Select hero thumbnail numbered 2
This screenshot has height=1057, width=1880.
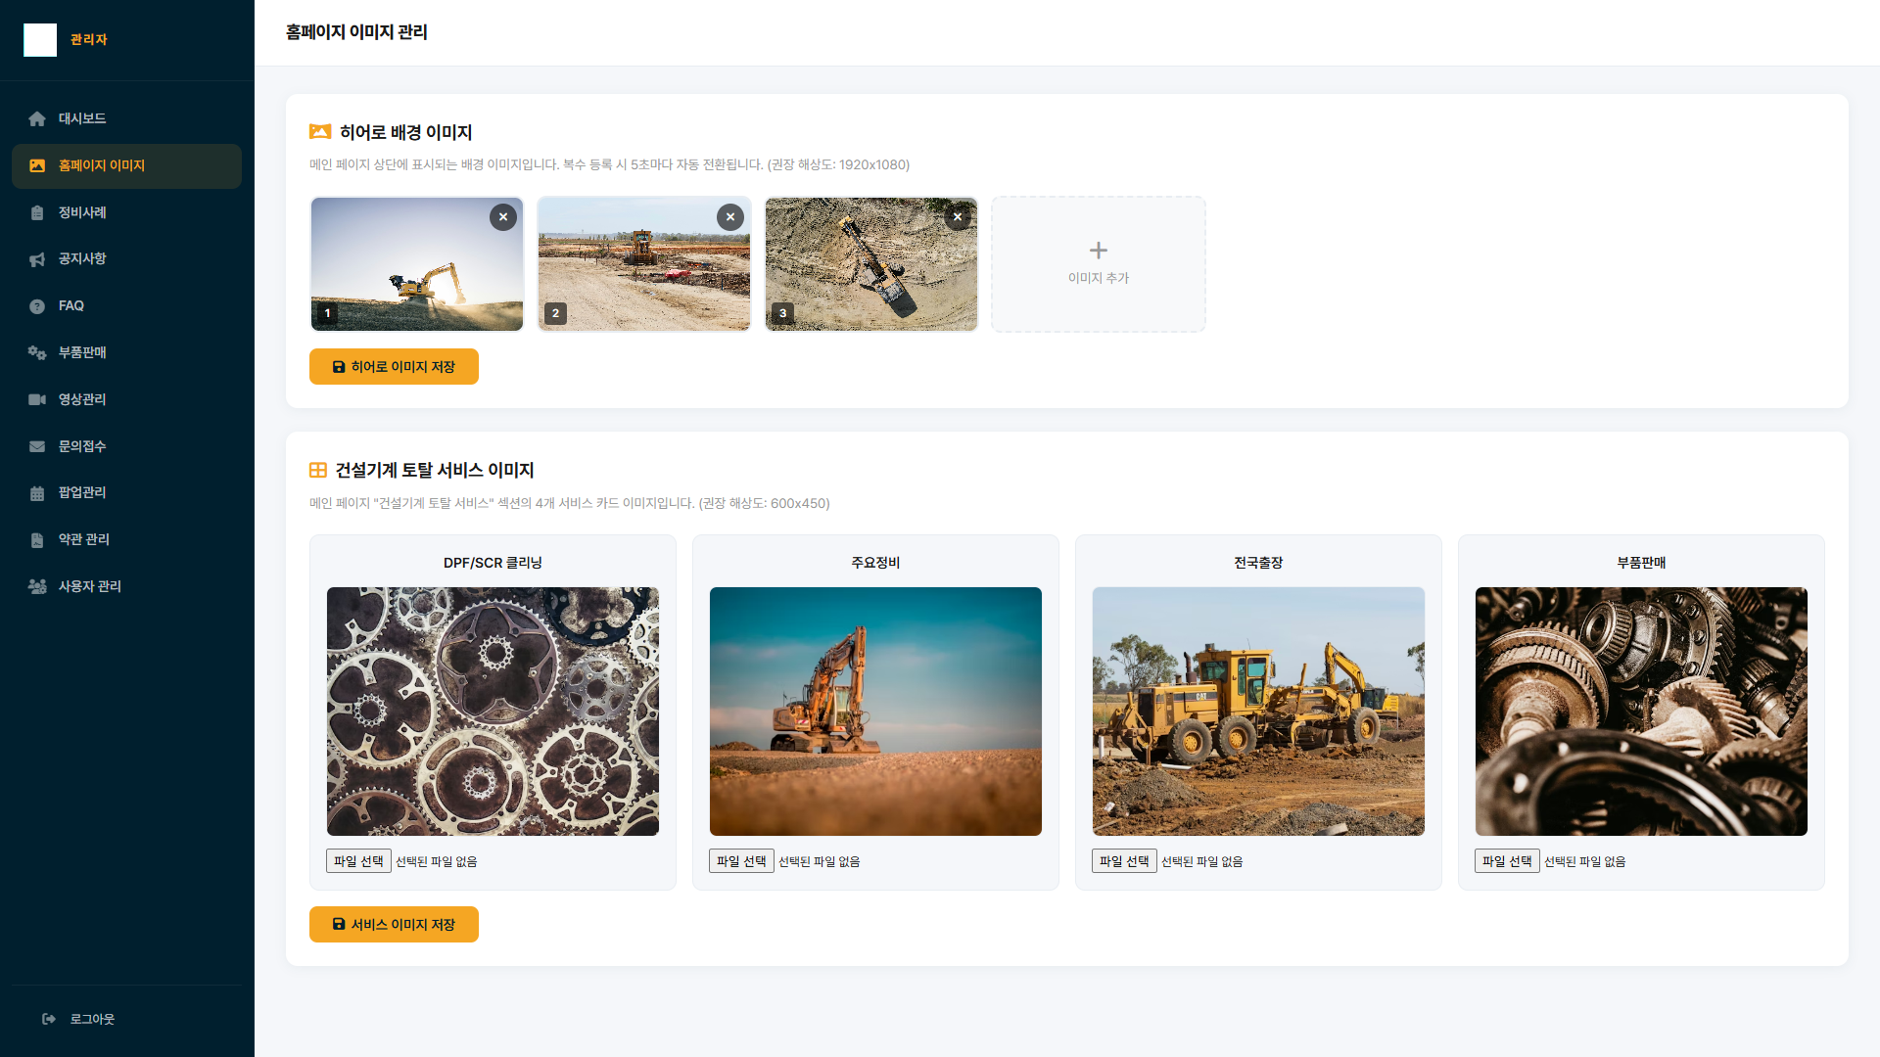point(644,264)
